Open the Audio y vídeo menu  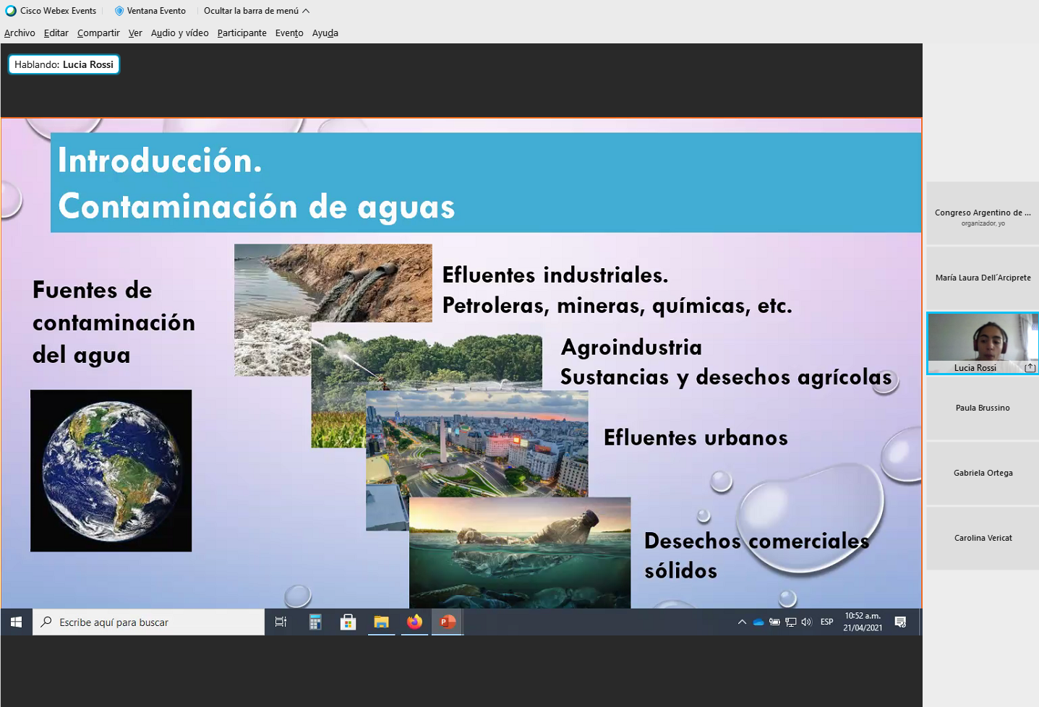179,33
